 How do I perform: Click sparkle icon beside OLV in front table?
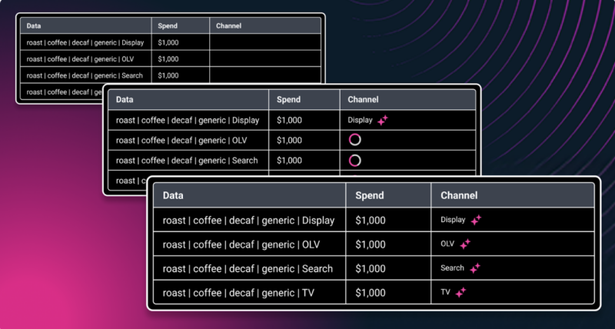[x=465, y=244]
